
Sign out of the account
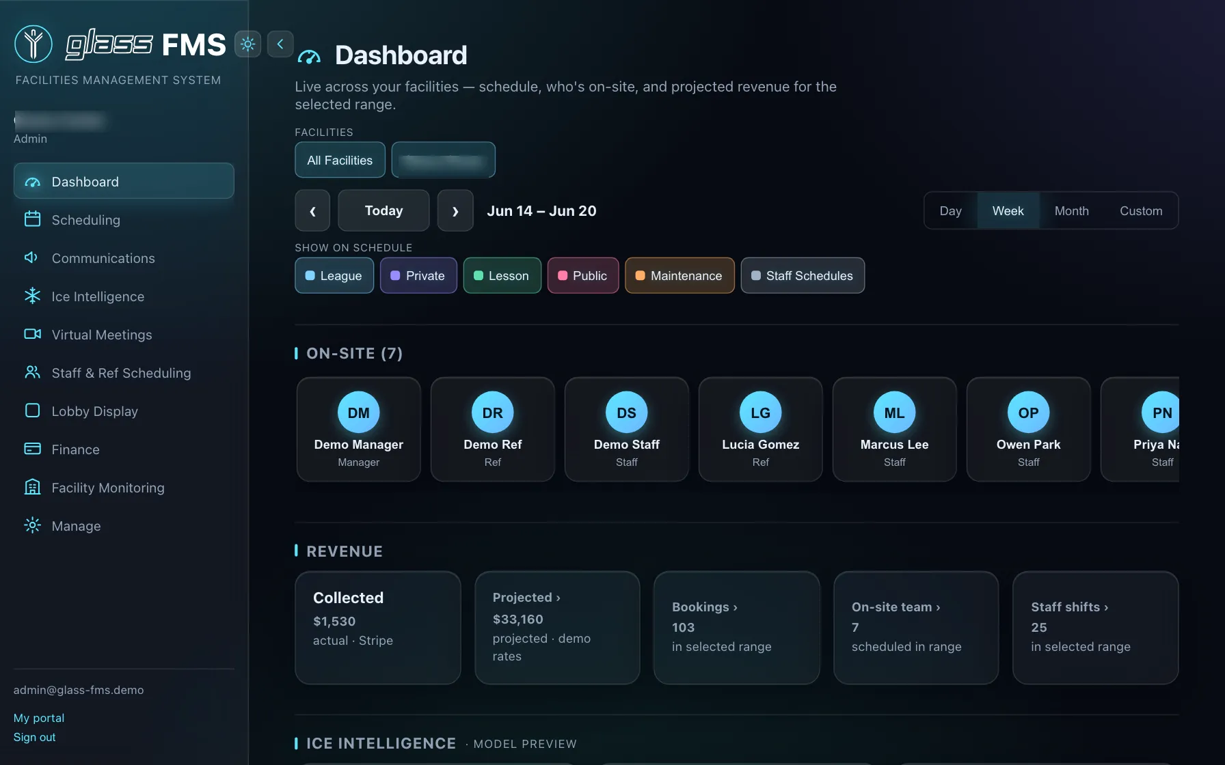click(x=35, y=737)
